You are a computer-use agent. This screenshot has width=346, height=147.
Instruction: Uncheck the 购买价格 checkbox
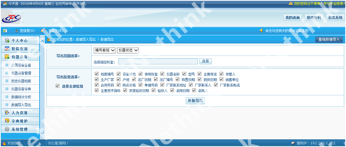[x=118, y=85]
